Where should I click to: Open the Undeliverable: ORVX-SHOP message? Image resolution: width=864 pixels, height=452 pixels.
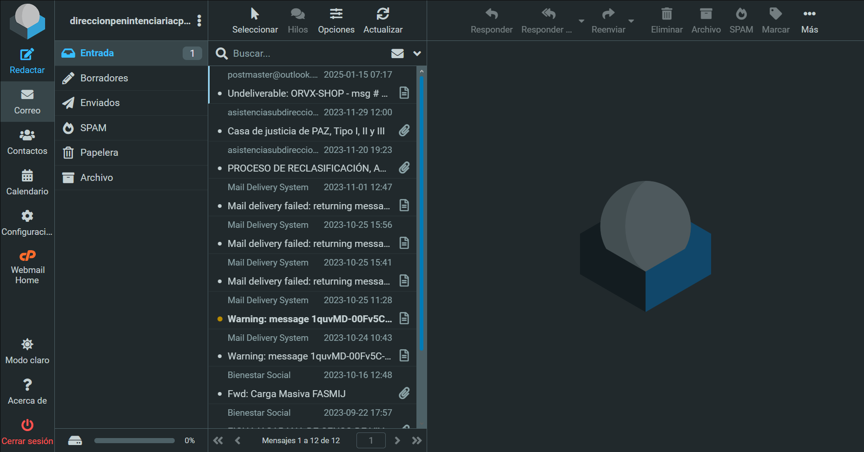pos(307,93)
